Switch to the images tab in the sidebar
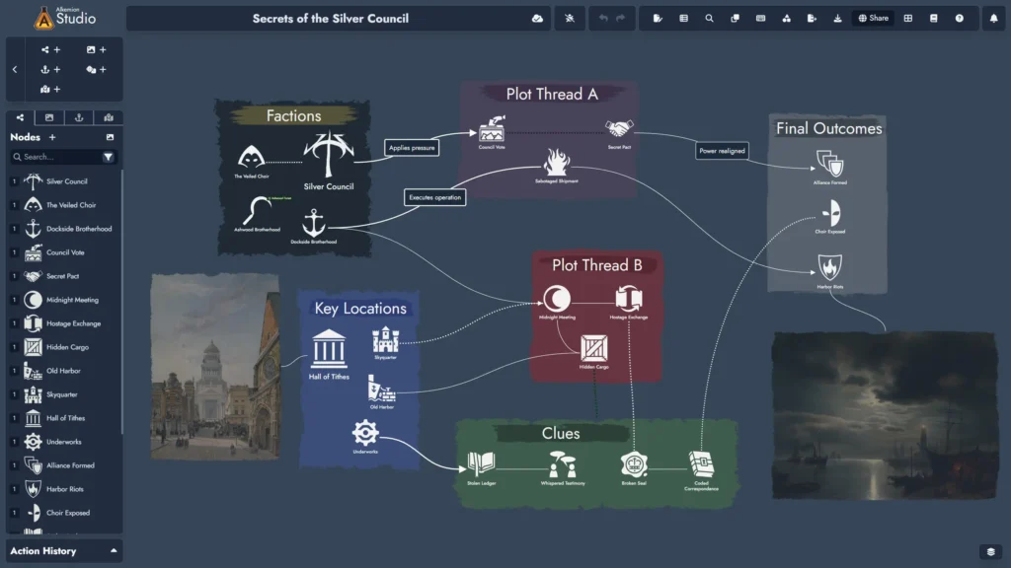Viewport: 1011px width, 568px height. click(x=49, y=116)
